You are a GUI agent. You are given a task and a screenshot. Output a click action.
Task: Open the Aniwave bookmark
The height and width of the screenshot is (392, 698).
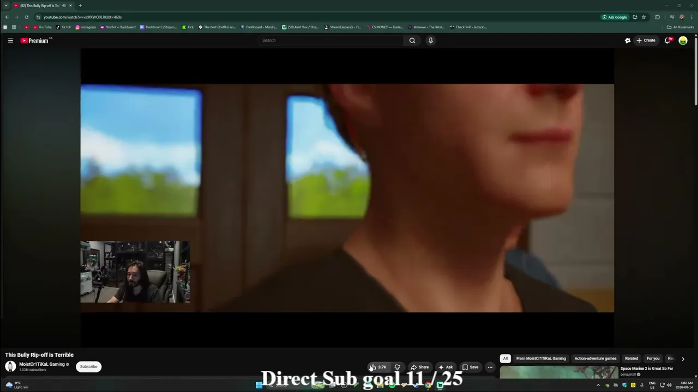[x=426, y=27]
